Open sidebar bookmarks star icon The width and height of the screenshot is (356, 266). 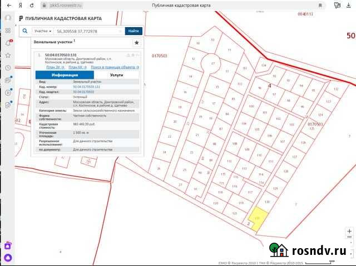click(x=8, y=56)
